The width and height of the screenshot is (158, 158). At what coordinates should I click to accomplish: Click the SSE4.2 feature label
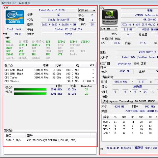36,45
